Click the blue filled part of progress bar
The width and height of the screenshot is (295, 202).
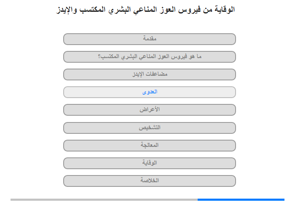pyautogui.click(x=241, y=199)
